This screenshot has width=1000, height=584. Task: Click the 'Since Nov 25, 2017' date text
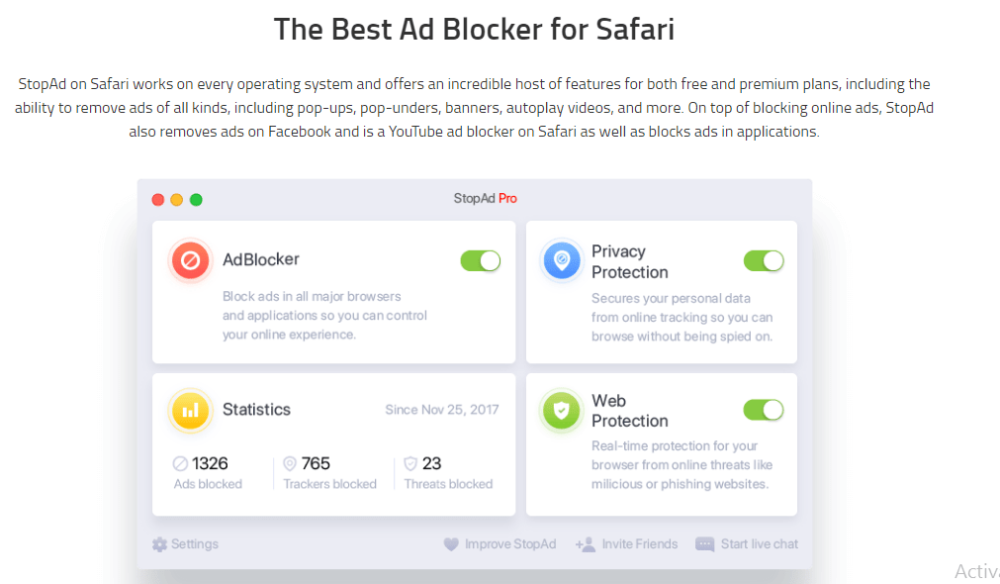pos(442,410)
